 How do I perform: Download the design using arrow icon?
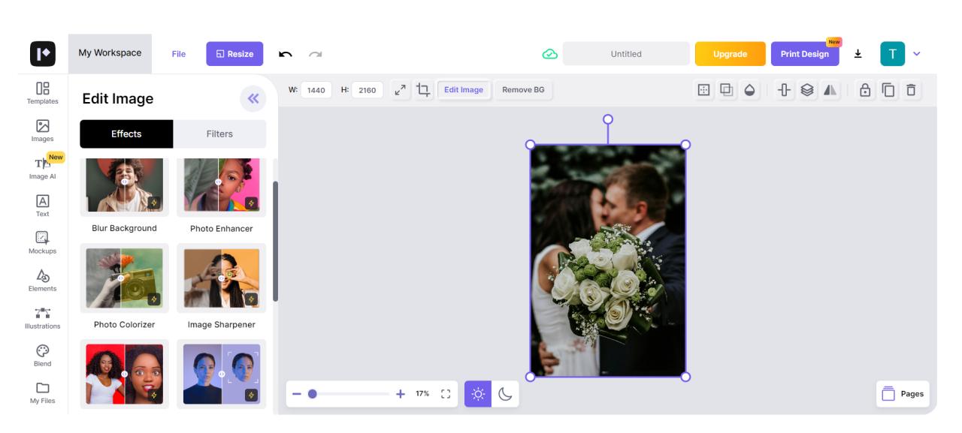coord(858,54)
